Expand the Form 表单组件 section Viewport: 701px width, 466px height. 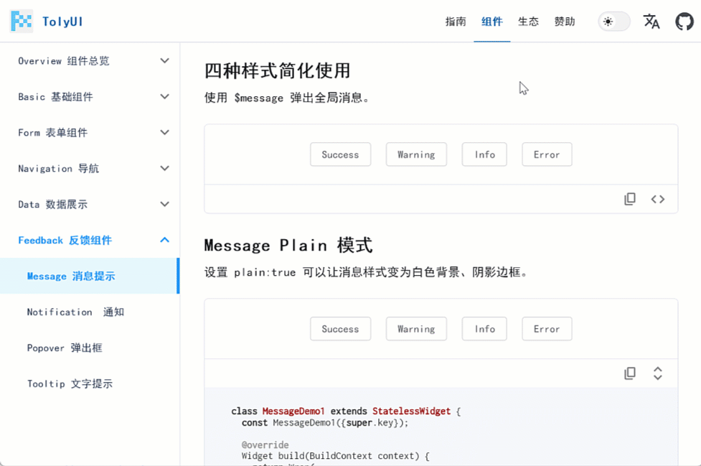pyautogui.click(x=90, y=132)
